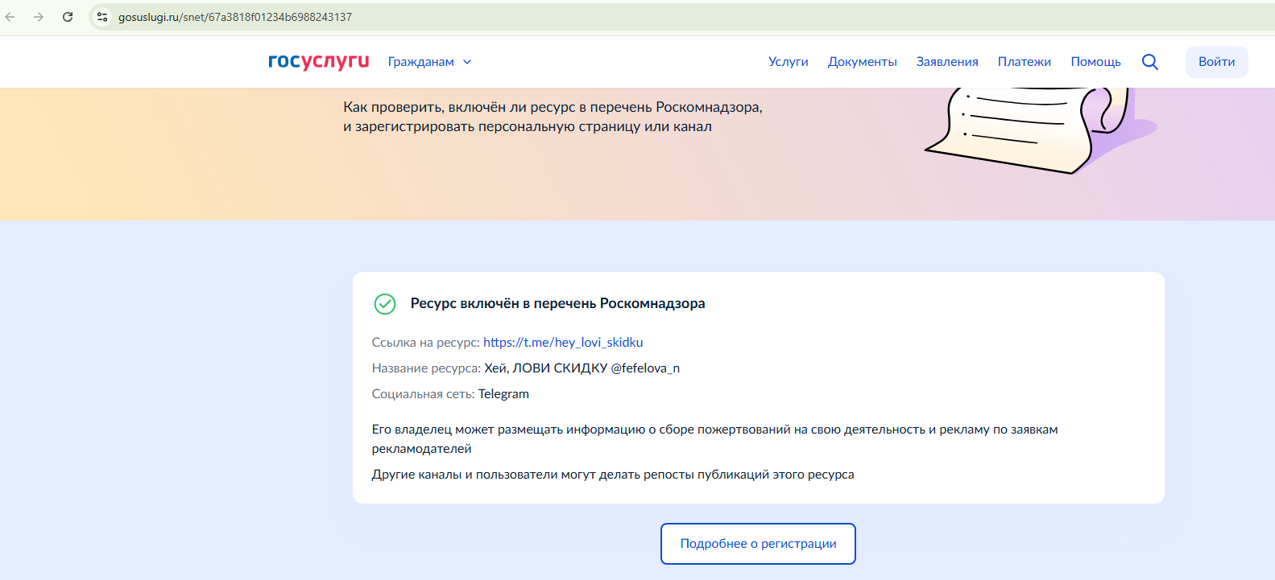Click resource name 'Хей, ЛОВИ СКИДКУ @fefelova_n'
The image size is (1275, 580).
click(582, 368)
